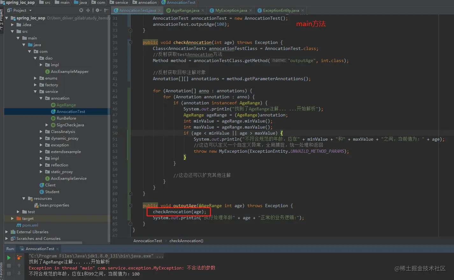The width and height of the screenshot is (454, 280).
Task: Close the AnnocationTest.java editor tab
Action: click(x=160, y=10)
